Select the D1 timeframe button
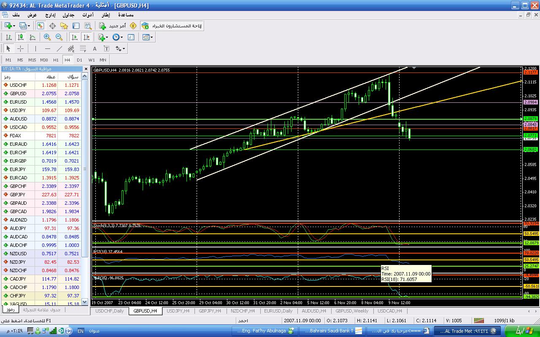 coord(79,60)
